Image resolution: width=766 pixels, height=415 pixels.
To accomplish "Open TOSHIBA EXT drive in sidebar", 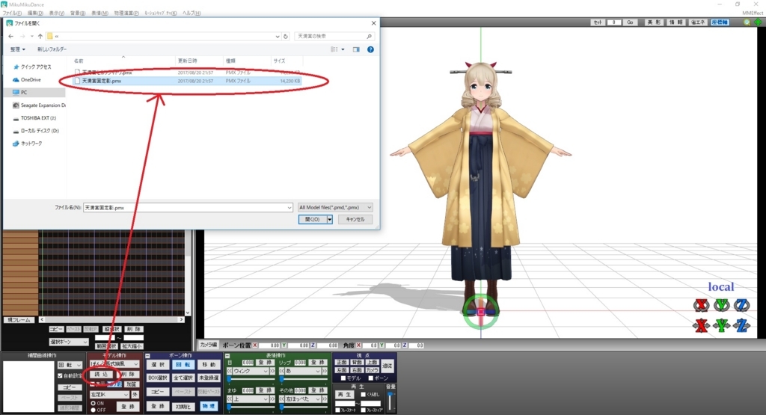I will [x=34, y=117].
